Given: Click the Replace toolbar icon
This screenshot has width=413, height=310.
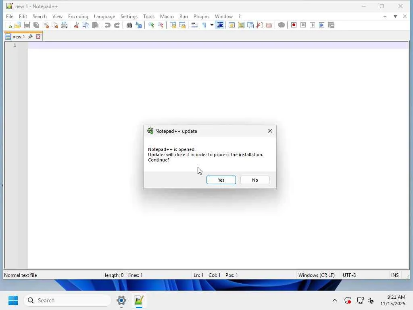Looking at the screenshot, I should (139, 25).
